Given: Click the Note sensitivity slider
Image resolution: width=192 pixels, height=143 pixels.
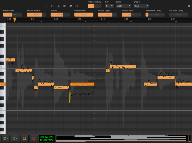Looking at the screenshot, I should pyautogui.click(x=94, y=6).
